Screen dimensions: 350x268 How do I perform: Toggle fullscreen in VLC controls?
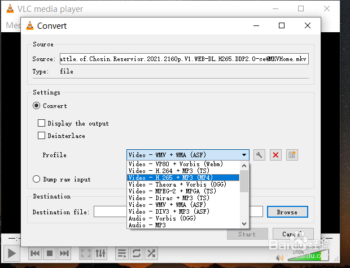[86, 253]
